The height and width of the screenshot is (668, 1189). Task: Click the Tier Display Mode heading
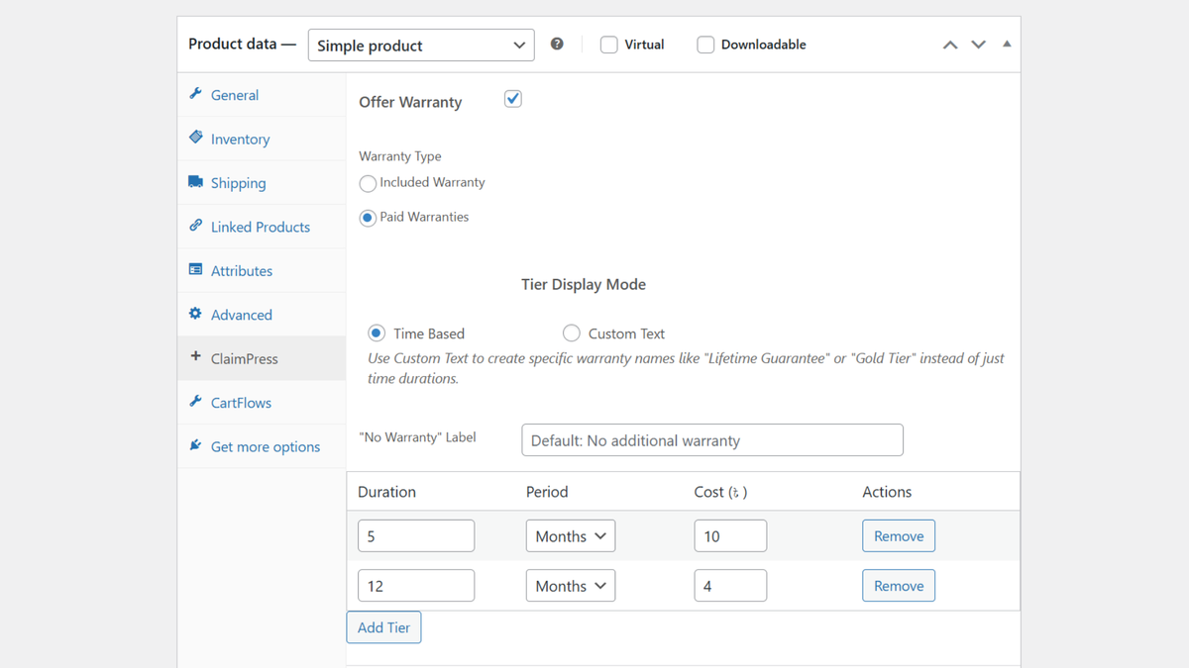tap(584, 284)
